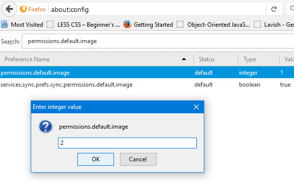This screenshot has height=191, width=294.
Task: Open the Object-Oriented JavaS... bookmark
Action: pyautogui.click(x=213, y=25)
